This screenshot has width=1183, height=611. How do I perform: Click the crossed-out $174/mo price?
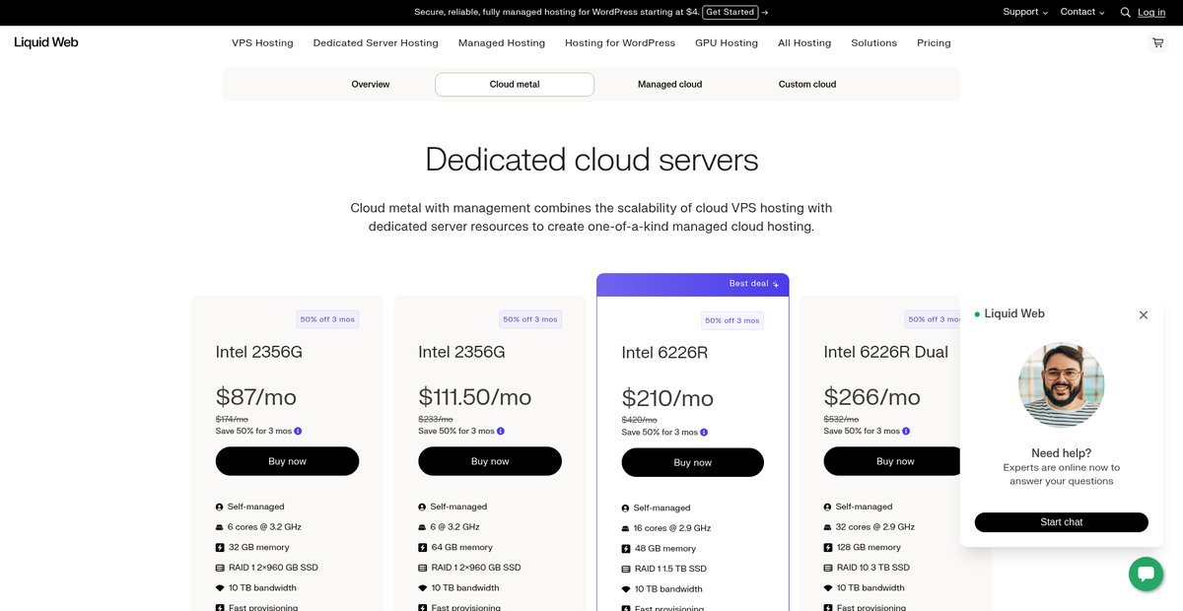pos(232,419)
